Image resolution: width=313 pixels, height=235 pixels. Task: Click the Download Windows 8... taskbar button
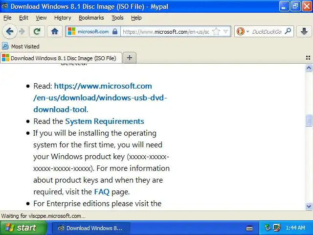click(x=91, y=228)
